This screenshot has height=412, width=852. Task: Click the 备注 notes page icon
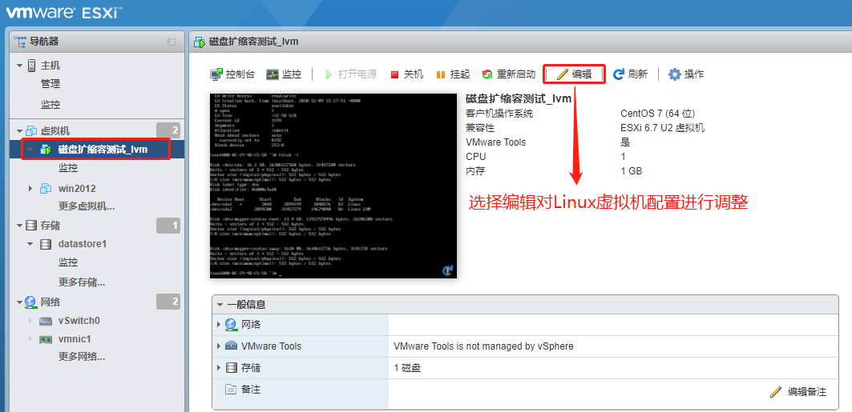[x=231, y=390]
